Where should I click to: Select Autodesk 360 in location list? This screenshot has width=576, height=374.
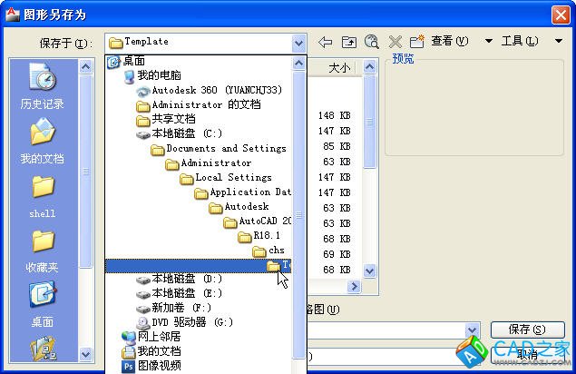point(216,90)
